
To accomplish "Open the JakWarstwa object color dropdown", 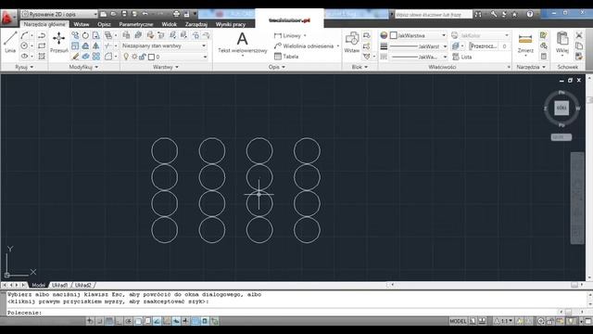I will [418, 35].
